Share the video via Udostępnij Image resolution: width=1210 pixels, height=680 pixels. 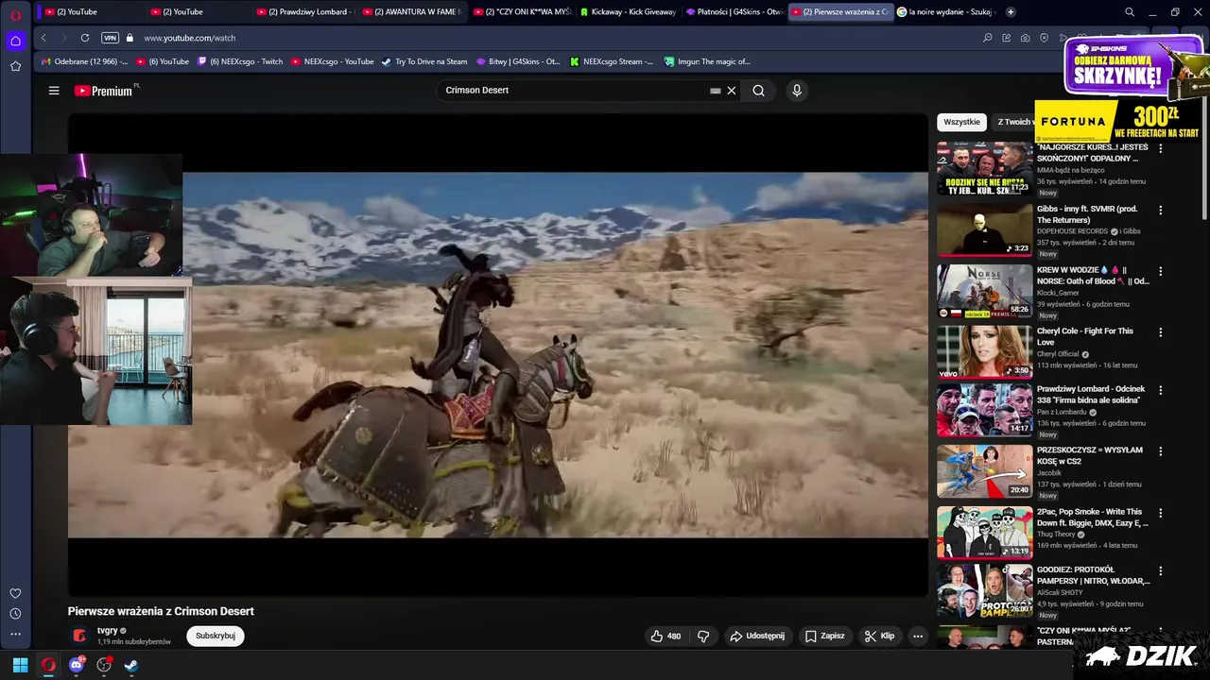coord(756,636)
